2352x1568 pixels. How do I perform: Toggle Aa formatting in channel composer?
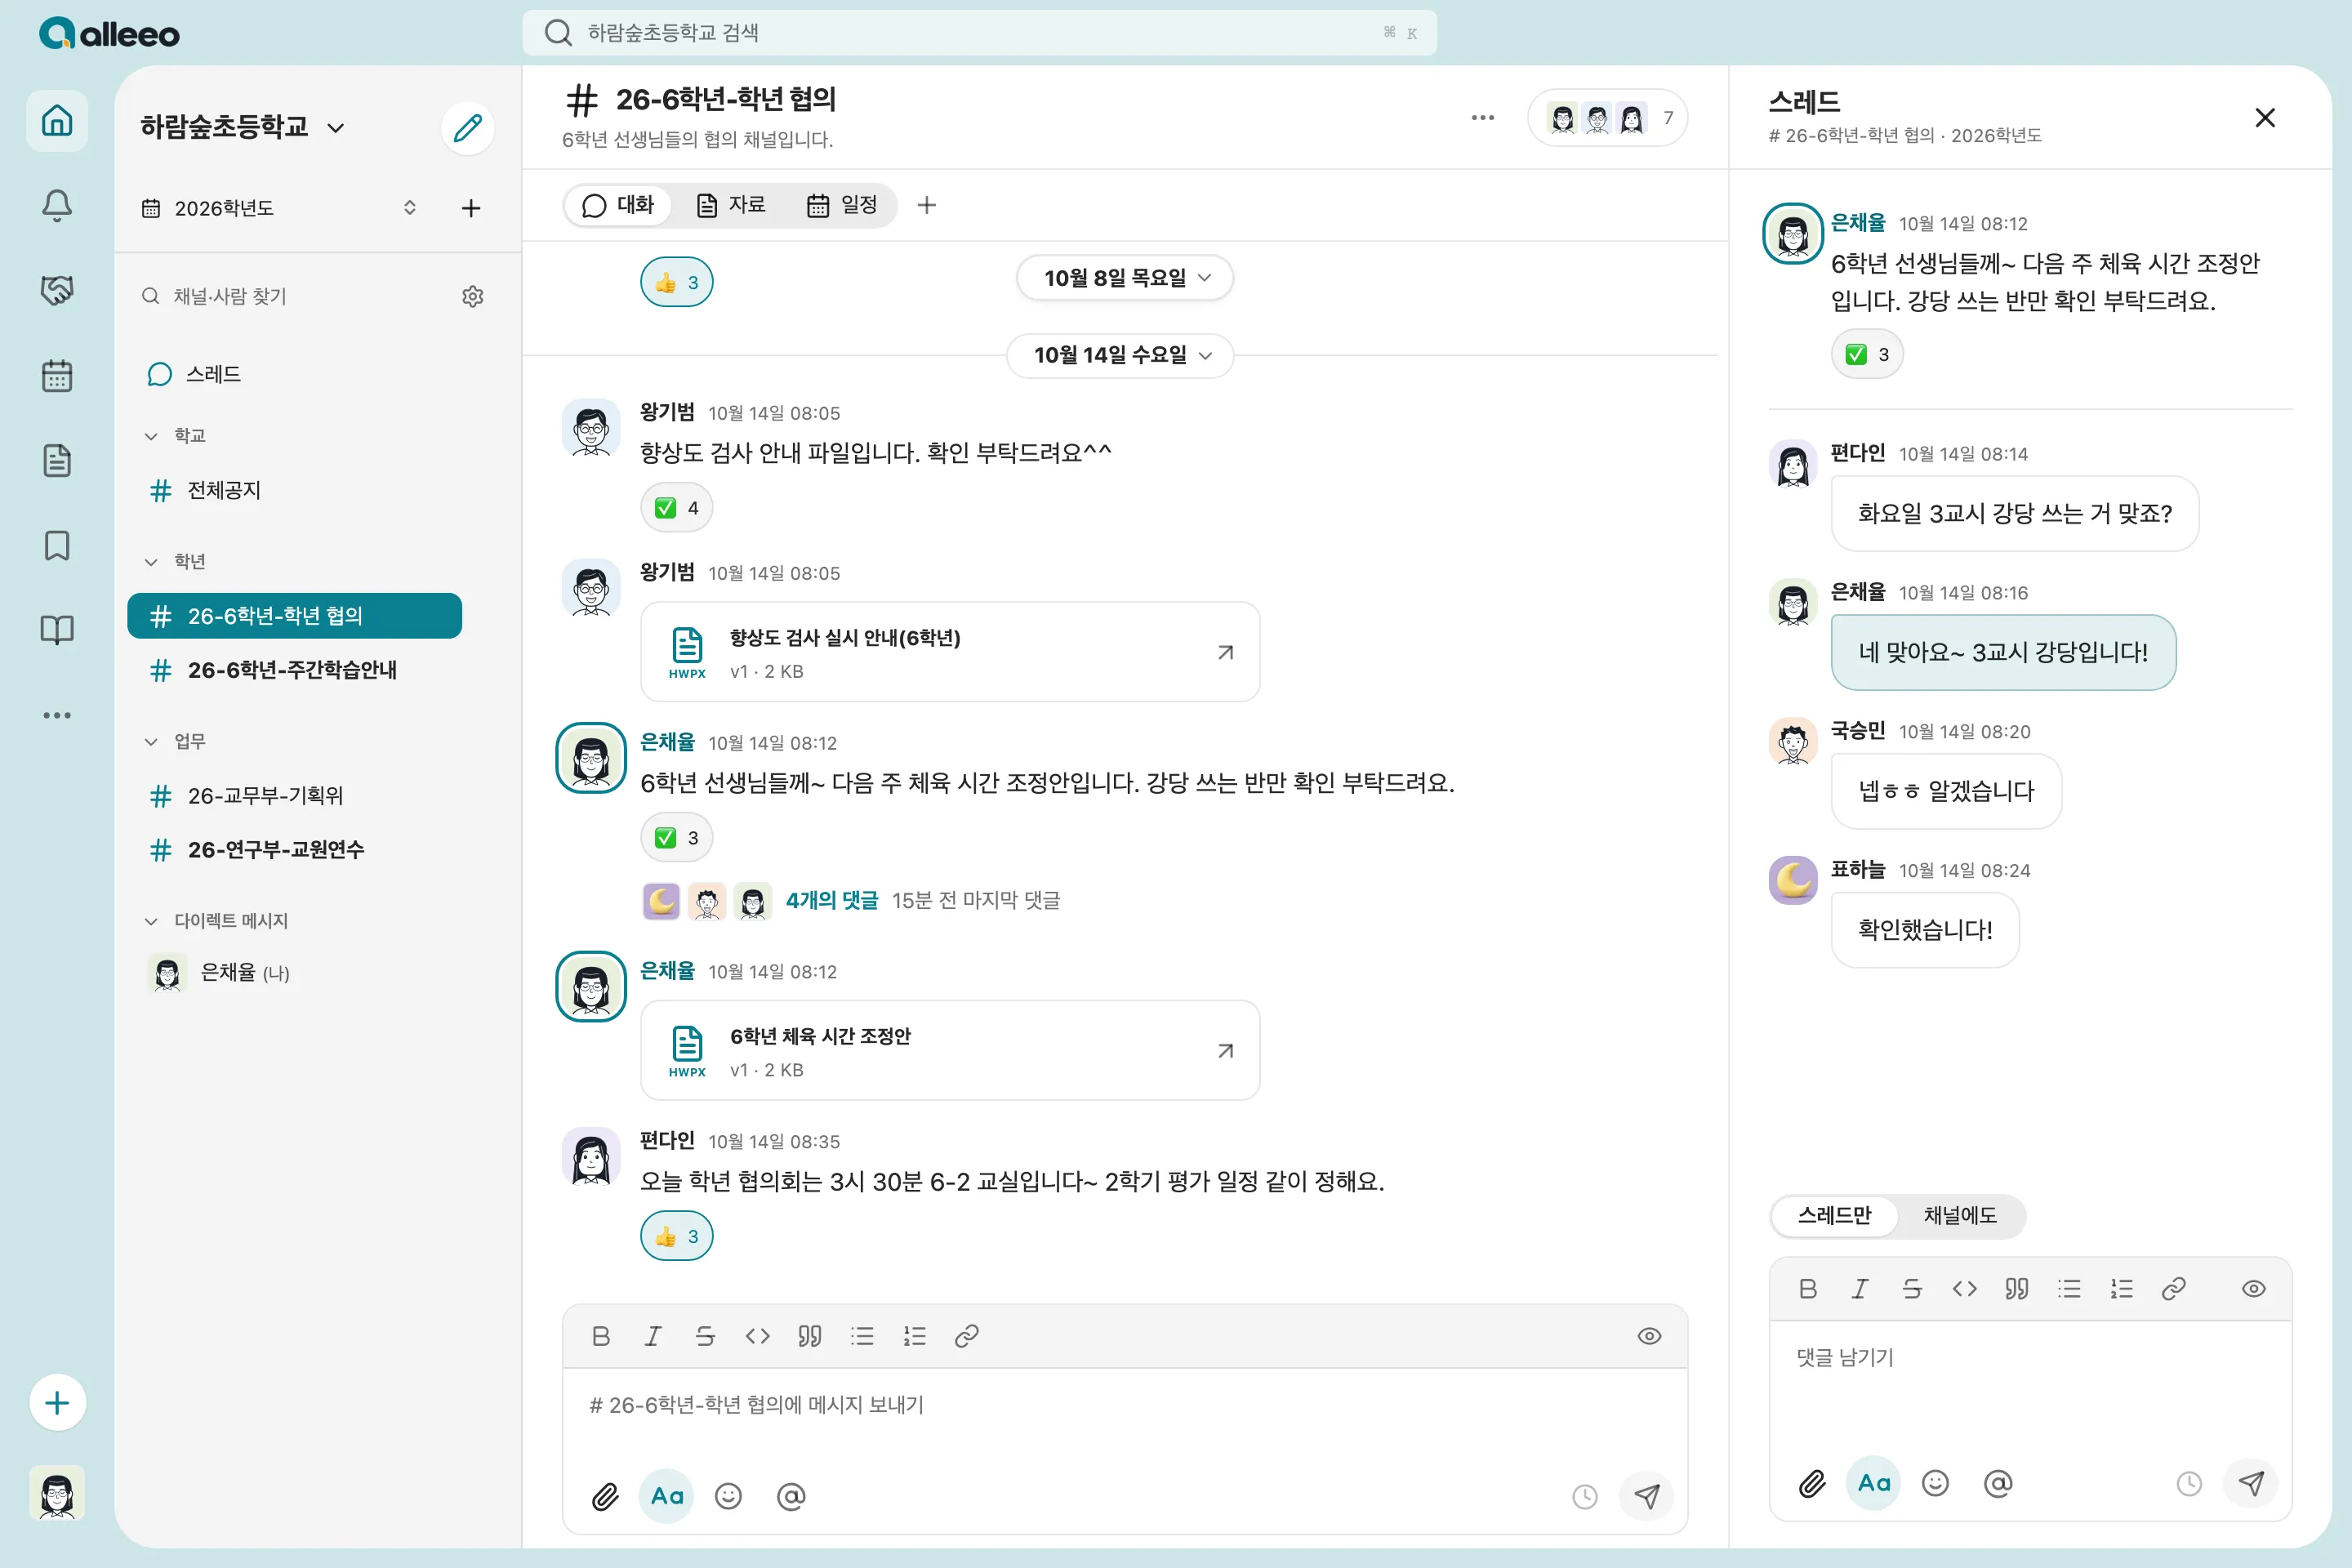coord(666,1496)
